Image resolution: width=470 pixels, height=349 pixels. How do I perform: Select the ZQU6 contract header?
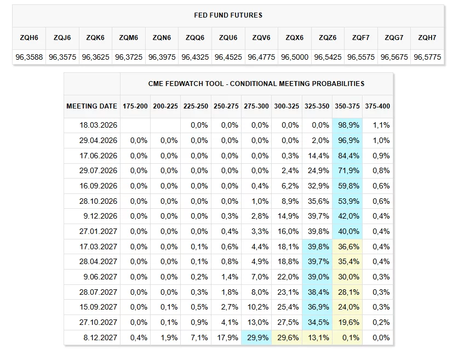228,38
